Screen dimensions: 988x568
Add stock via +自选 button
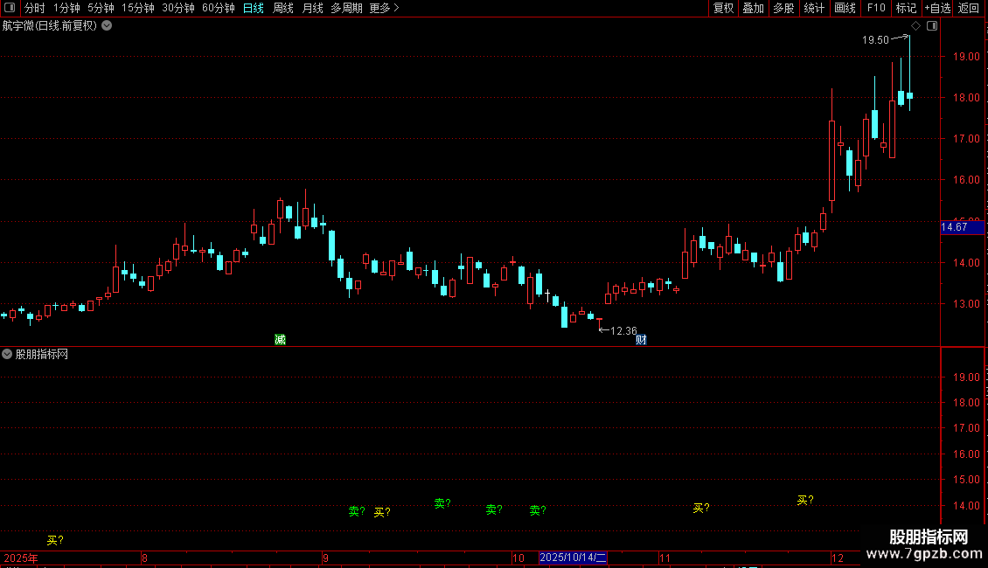click(937, 8)
